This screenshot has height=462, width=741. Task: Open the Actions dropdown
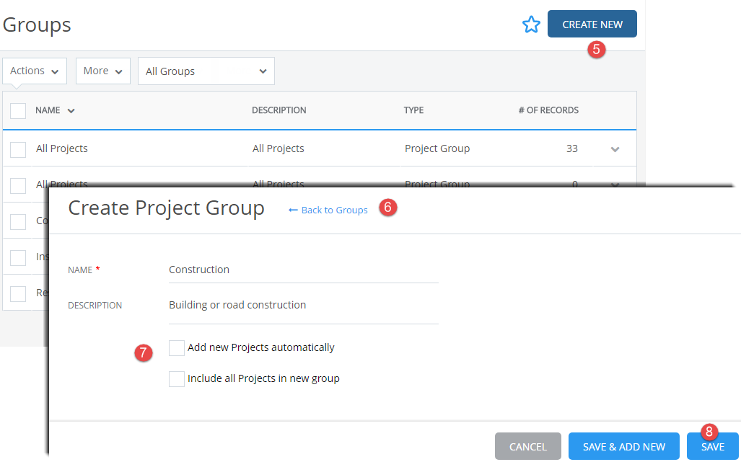click(x=35, y=71)
